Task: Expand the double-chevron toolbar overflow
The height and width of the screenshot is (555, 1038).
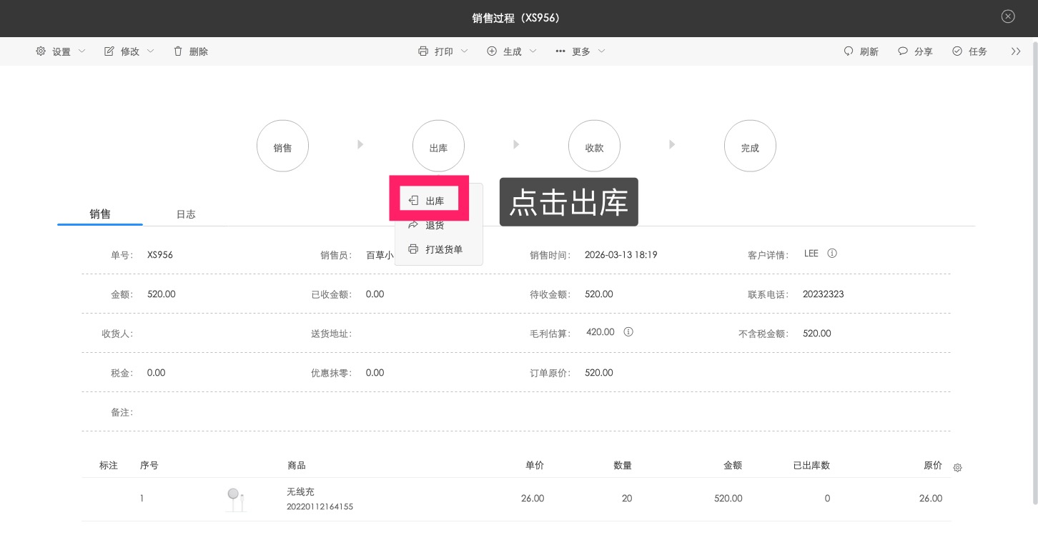Action: click(x=1016, y=51)
